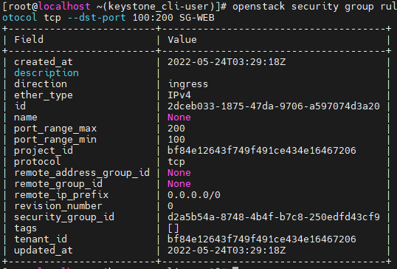Click the empty tags brackets value
This screenshot has width=397, height=269.
click(x=173, y=228)
